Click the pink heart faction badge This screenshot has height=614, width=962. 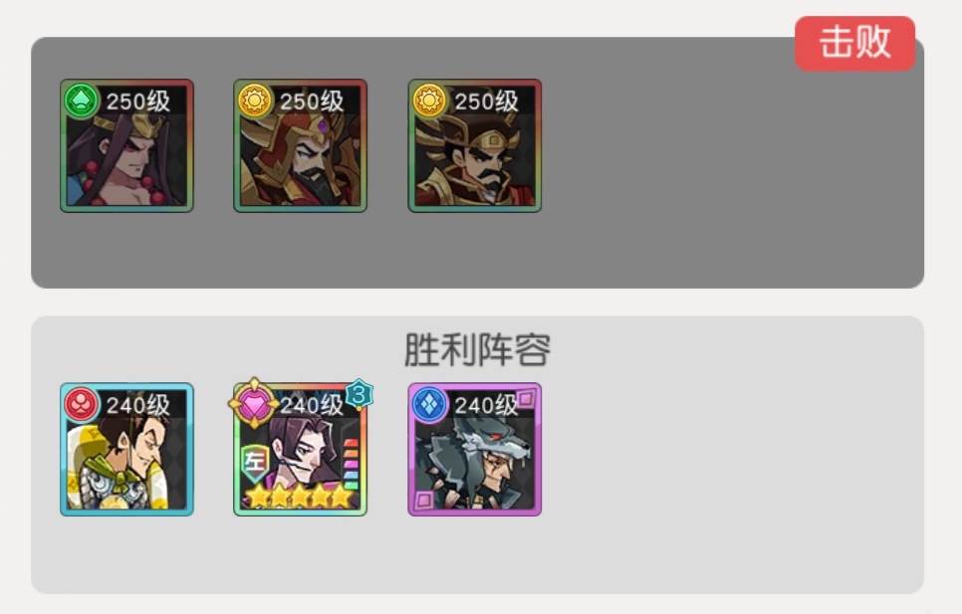[254, 404]
